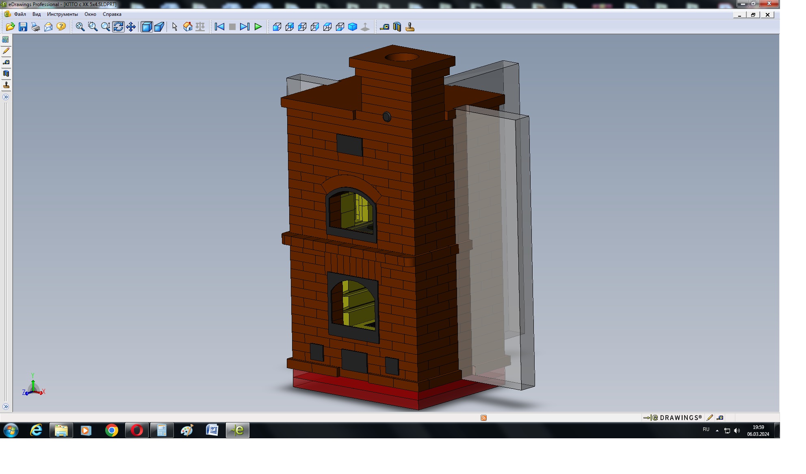Expand the upper left sidebar chevron

[x=6, y=97]
